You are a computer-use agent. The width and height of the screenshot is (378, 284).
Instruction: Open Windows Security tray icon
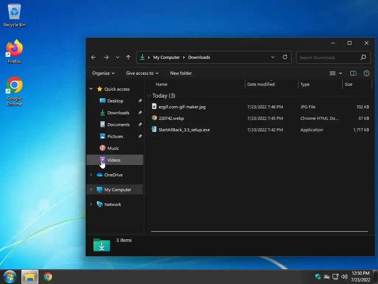point(318,277)
